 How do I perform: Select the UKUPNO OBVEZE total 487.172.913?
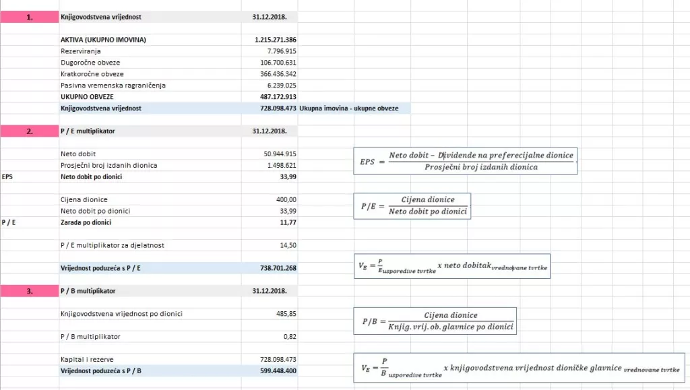coord(278,97)
